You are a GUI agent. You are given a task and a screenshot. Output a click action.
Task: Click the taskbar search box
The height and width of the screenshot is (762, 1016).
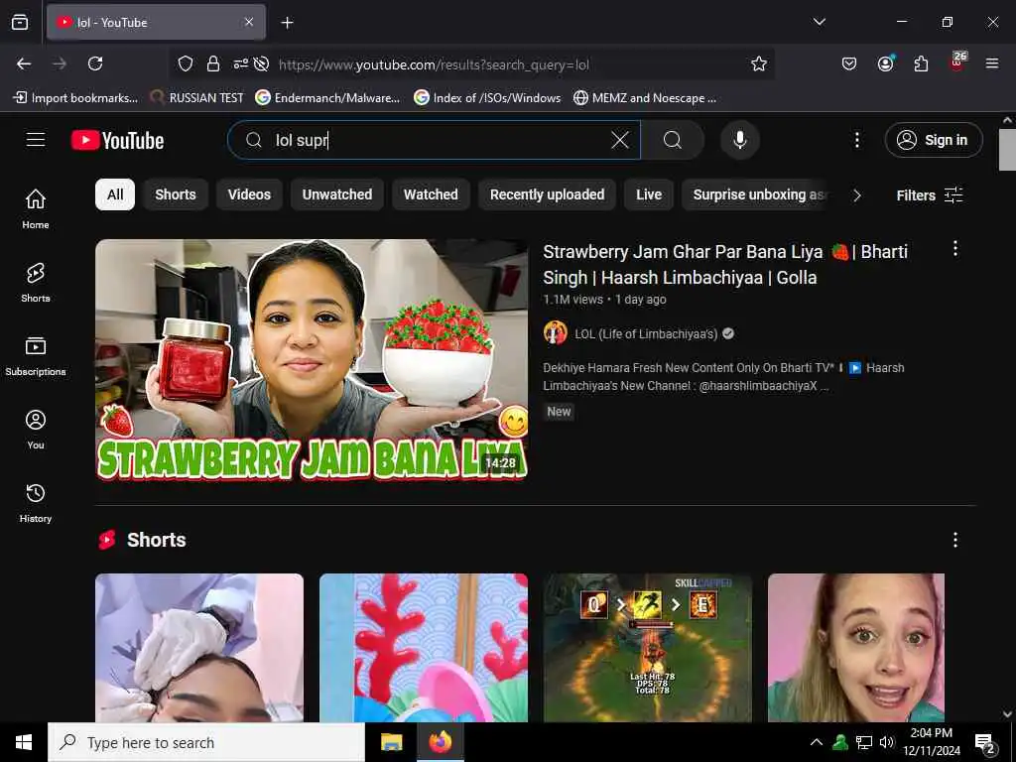pyautogui.click(x=206, y=742)
